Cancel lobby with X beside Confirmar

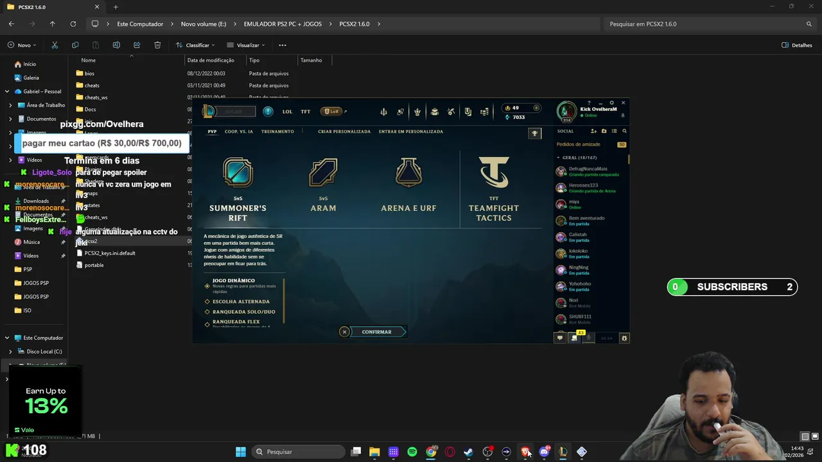pos(345,332)
